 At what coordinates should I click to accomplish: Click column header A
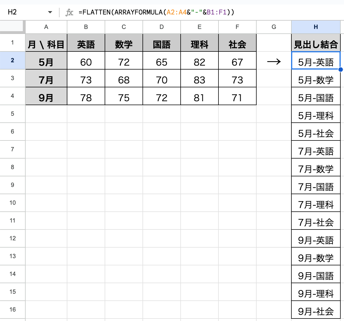coord(46,27)
